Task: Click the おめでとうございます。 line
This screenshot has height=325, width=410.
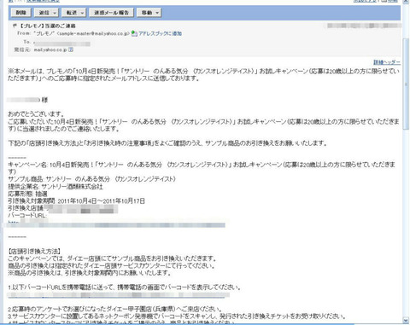Action: (37, 114)
